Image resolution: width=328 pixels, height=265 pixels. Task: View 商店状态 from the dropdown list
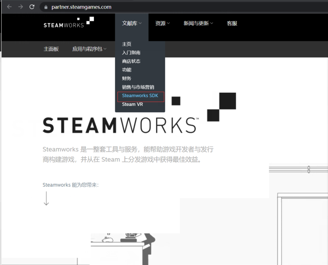pyautogui.click(x=131, y=61)
